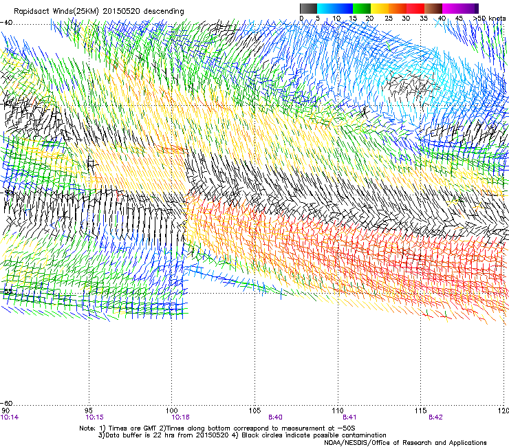Click legend tick label '20' under color bar
Screen dimensions: 509x447
pyautogui.click(x=369, y=19)
